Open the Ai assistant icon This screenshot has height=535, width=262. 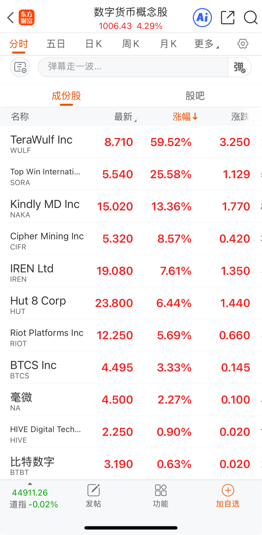(202, 17)
